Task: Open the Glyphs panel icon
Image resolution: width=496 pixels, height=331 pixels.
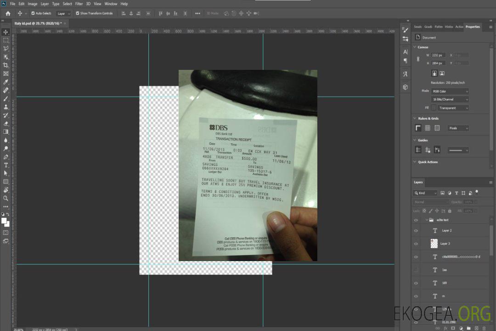Action: (x=405, y=74)
